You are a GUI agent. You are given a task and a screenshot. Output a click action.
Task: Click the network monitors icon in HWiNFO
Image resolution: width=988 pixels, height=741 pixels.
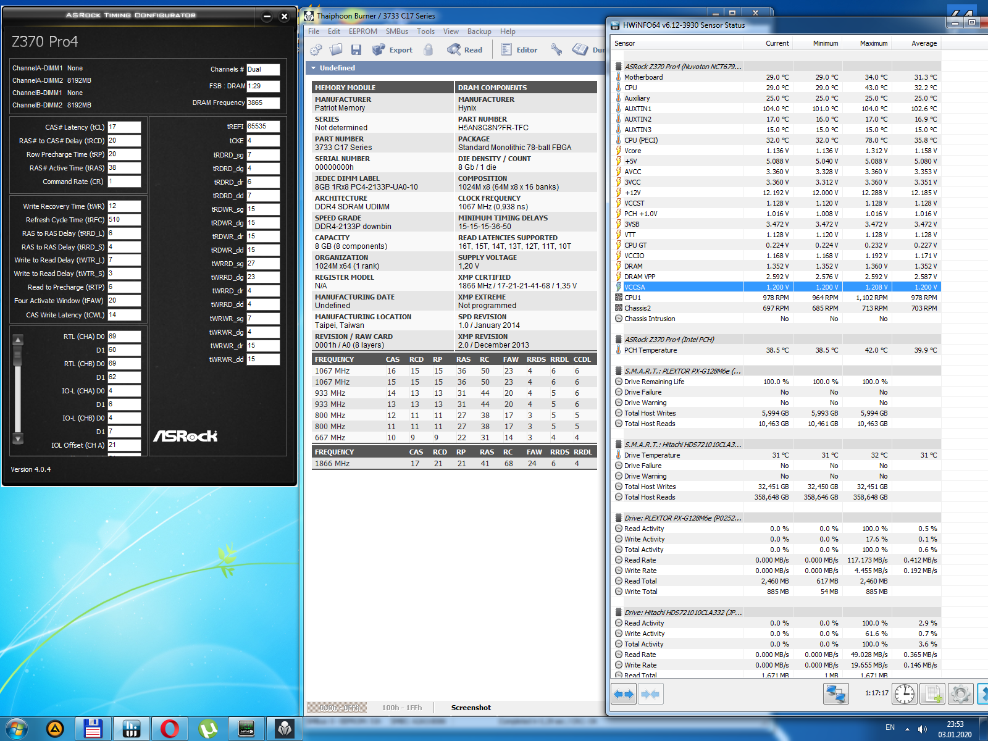[836, 694]
